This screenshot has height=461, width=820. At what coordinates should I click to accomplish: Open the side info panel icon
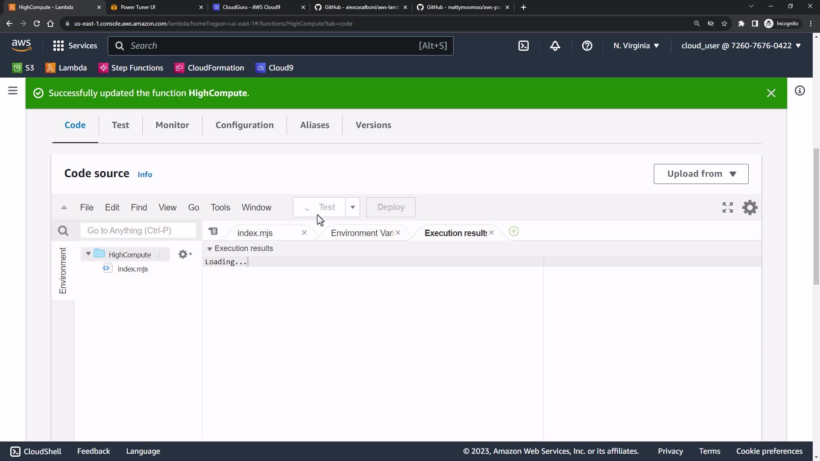click(x=799, y=90)
